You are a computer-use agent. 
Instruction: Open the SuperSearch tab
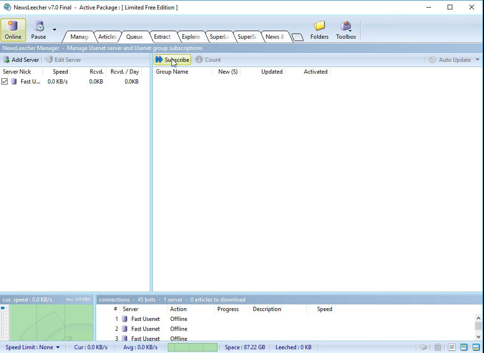tap(246, 37)
